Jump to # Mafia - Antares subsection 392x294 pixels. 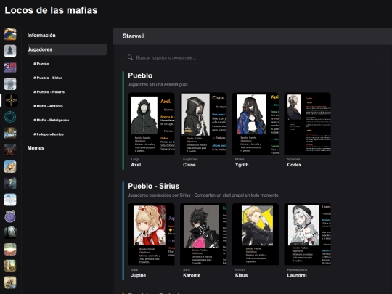coord(48,106)
